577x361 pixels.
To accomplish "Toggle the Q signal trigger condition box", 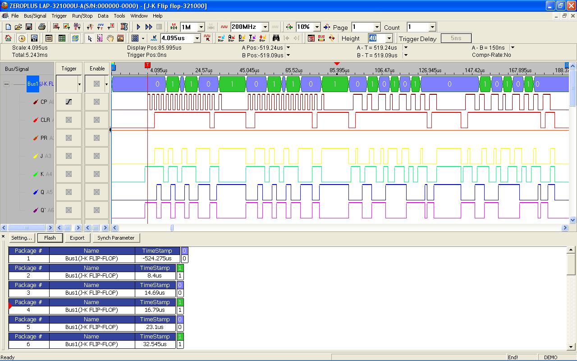I will click(x=69, y=192).
